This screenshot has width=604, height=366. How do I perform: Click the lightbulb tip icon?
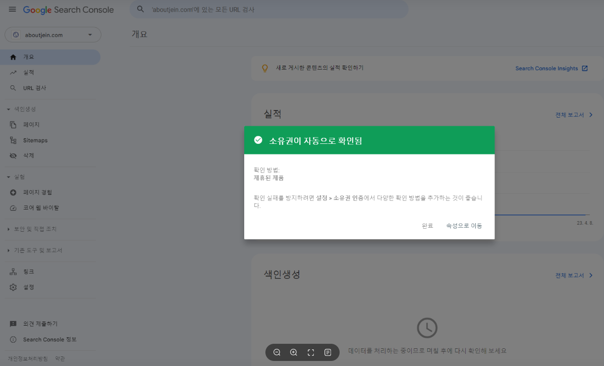coord(265,68)
